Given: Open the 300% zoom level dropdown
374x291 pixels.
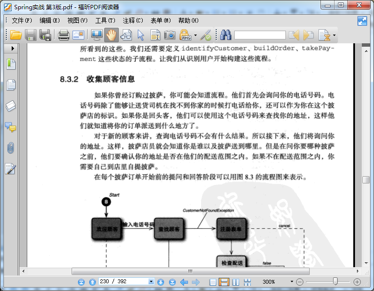Looking at the screenshot, I should [x=292, y=282].
